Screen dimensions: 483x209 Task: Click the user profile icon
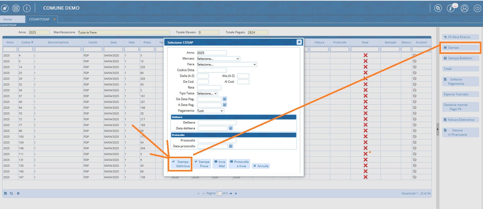[464, 8]
